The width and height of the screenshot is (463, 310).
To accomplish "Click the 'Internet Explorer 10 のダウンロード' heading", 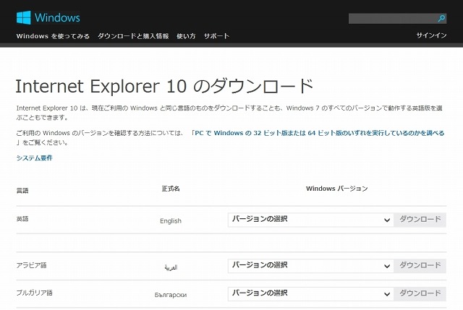I will (164, 86).
